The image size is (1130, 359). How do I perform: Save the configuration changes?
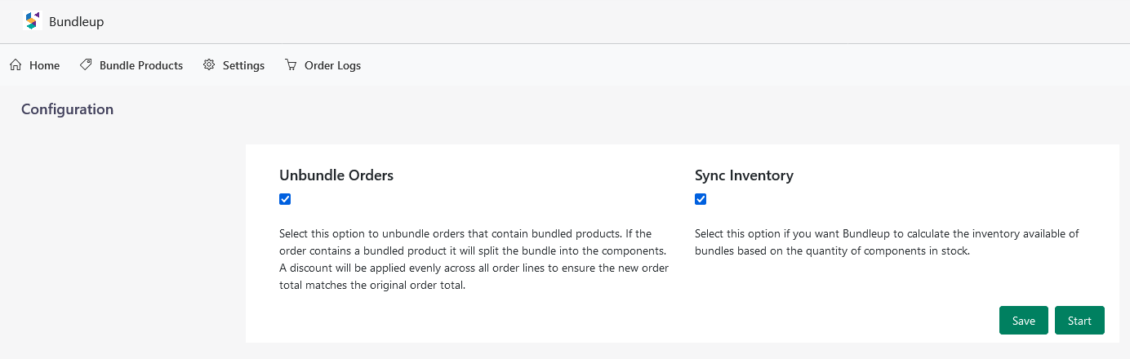[1024, 321]
